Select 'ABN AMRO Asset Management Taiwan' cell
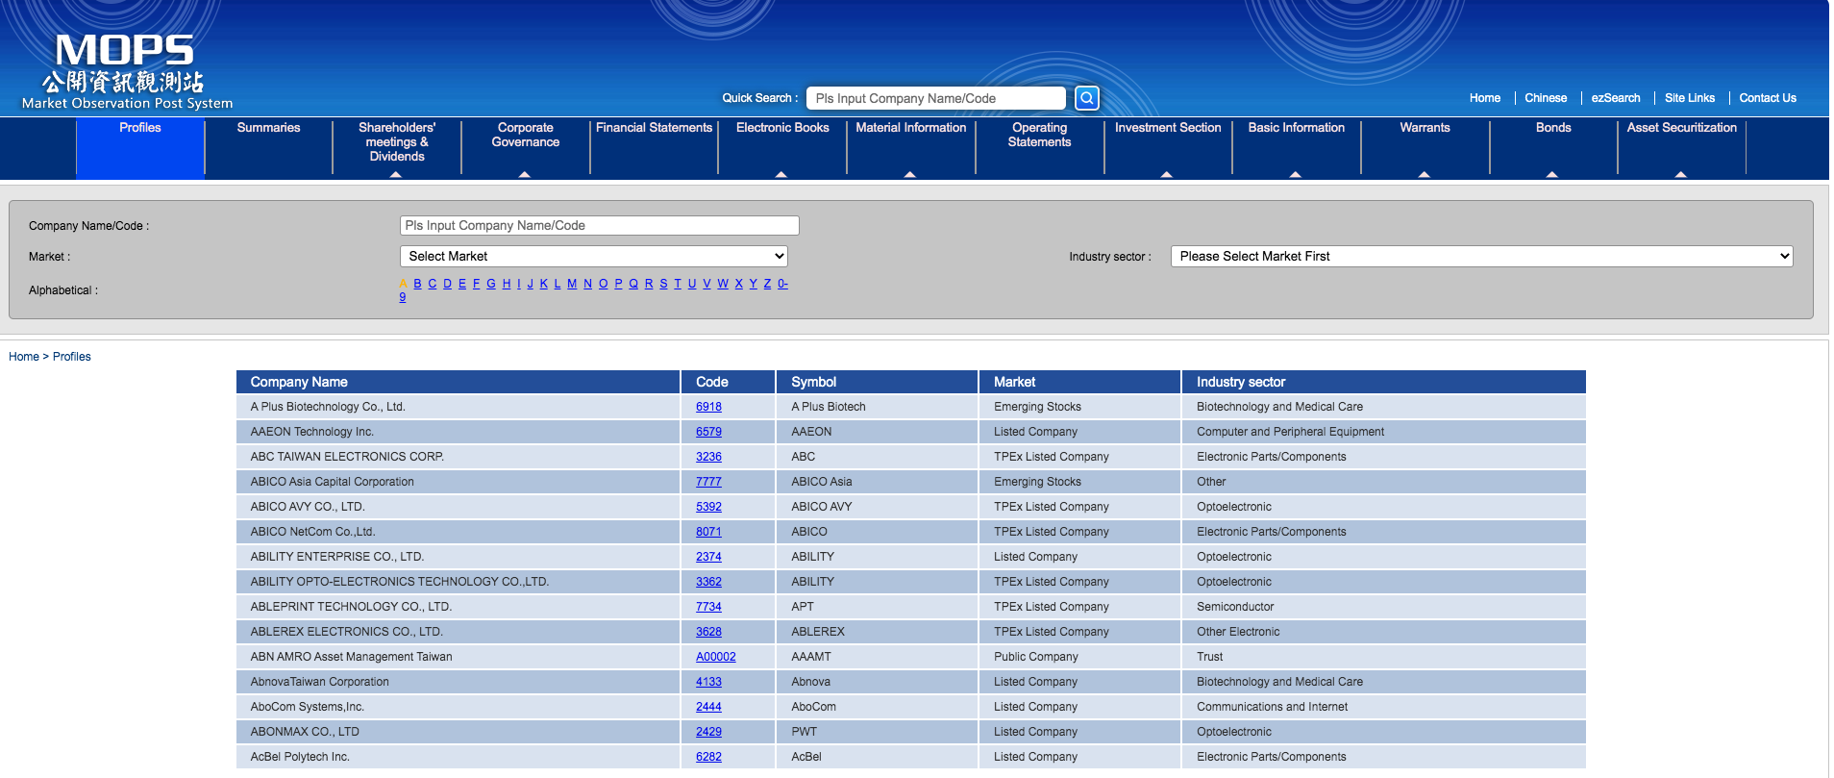The width and height of the screenshot is (1834, 778). point(458,657)
